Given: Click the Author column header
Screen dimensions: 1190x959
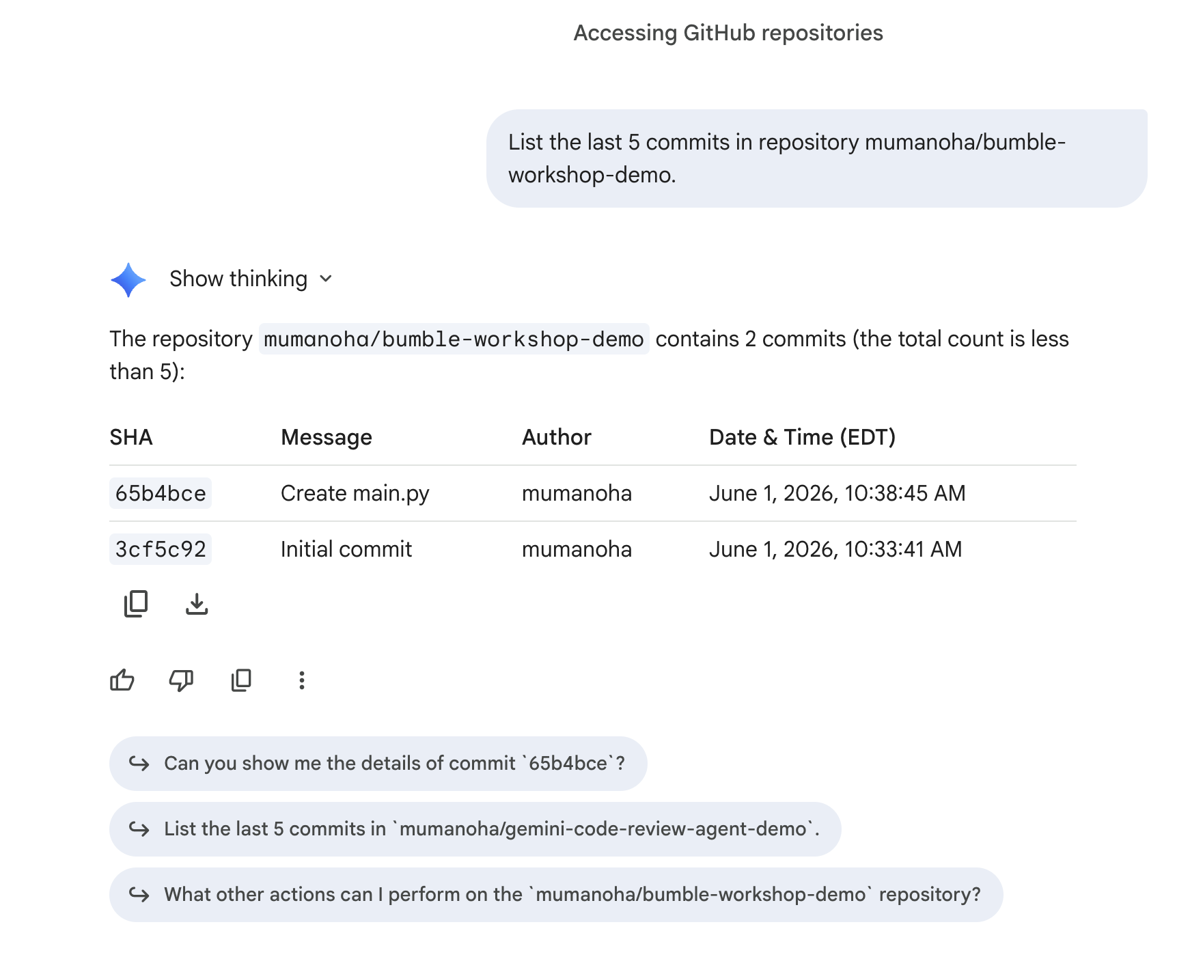Looking at the screenshot, I should click(557, 437).
